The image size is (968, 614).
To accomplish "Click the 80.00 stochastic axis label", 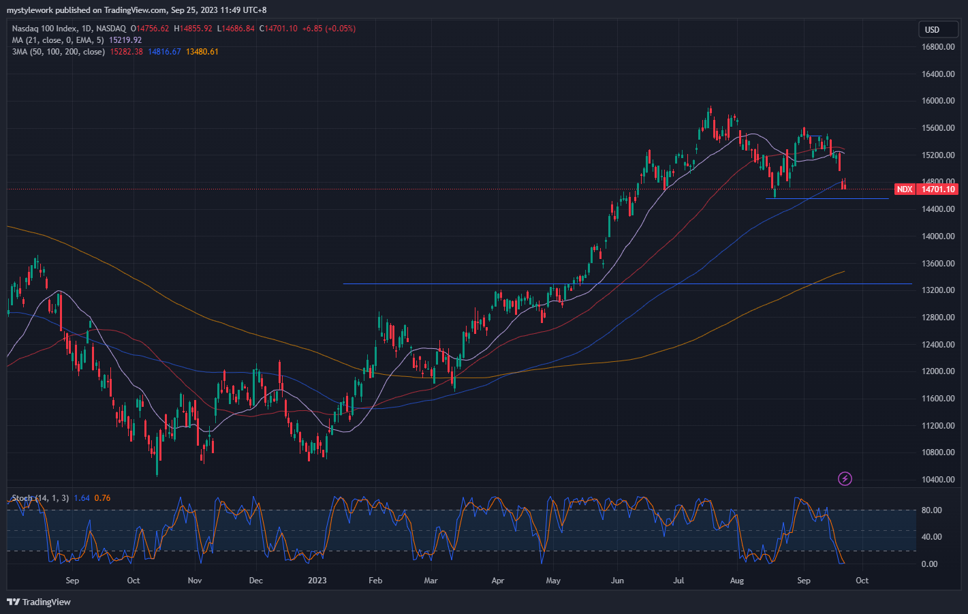I will pyautogui.click(x=931, y=510).
